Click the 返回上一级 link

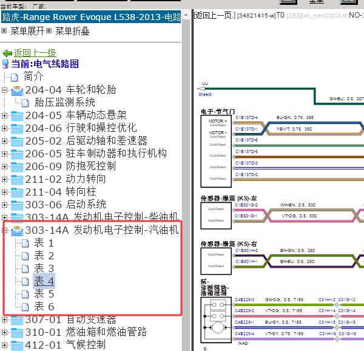35,53
